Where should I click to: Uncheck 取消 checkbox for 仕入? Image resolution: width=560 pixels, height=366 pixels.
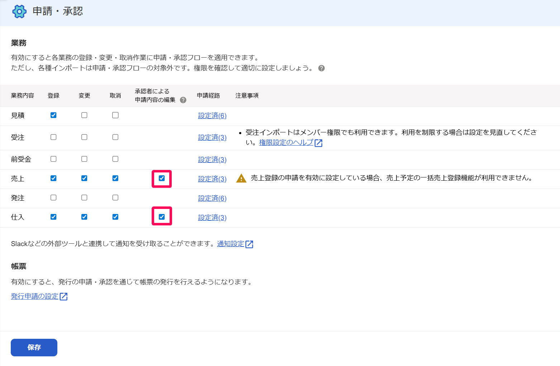point(115,217)
